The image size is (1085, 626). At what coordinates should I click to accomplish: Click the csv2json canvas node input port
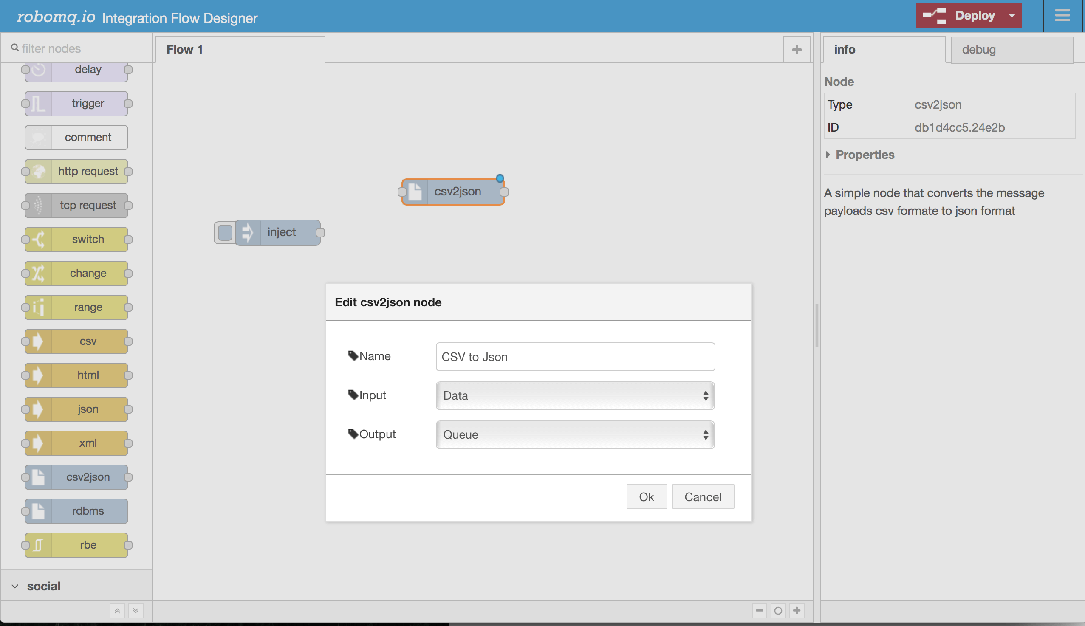pyautogui.click(x=402, y=192)
